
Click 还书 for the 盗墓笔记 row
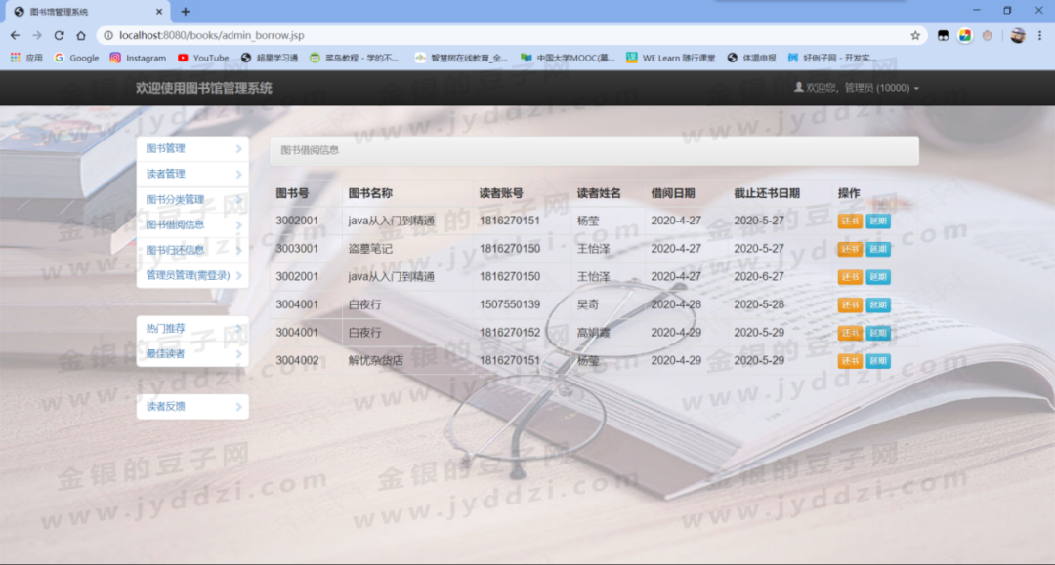pyautogui.click(x=851, y=249)
